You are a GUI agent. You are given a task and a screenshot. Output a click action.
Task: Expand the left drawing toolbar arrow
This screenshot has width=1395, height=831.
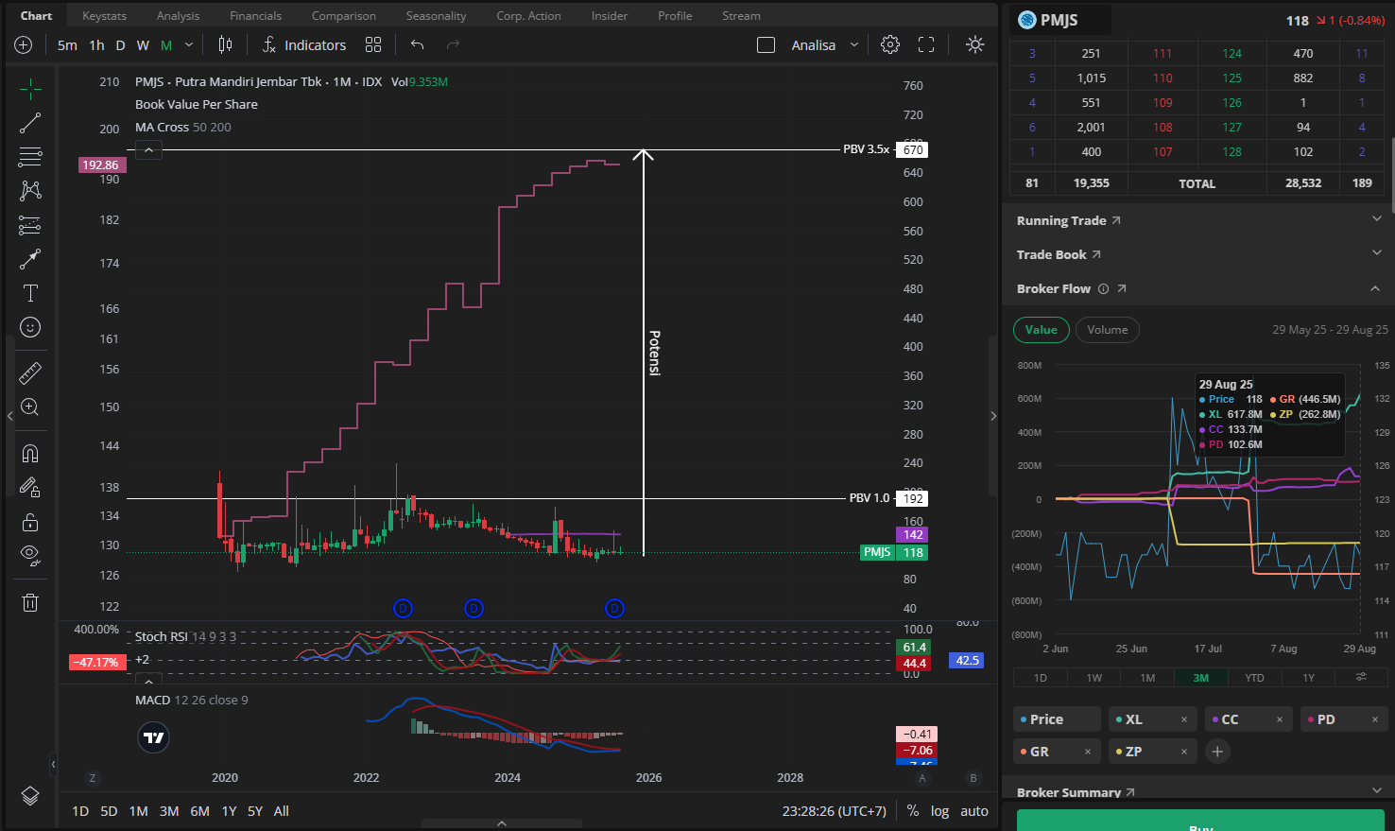[9, 416]
